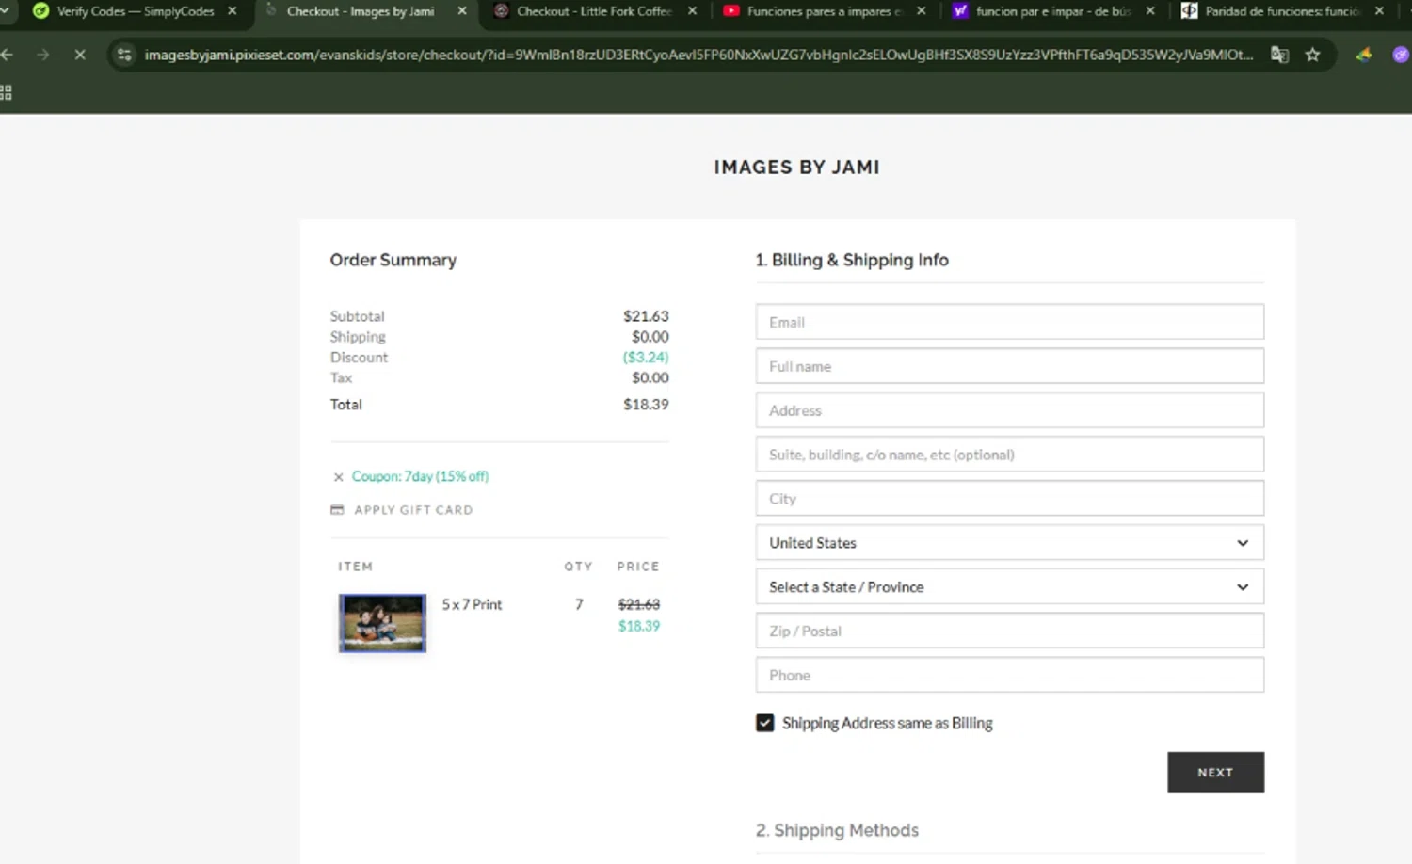This screenshot has height=864, width=1412.
Task: Open the apps grid in bookmarks bar
Action: point(6,92)
